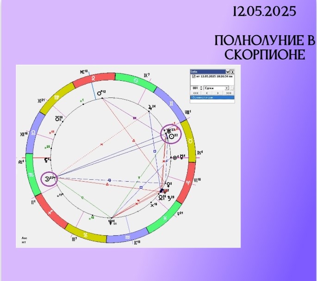317x281 pixels.
Task: Click the V 21 house cusp label
Action: [180, 214]
